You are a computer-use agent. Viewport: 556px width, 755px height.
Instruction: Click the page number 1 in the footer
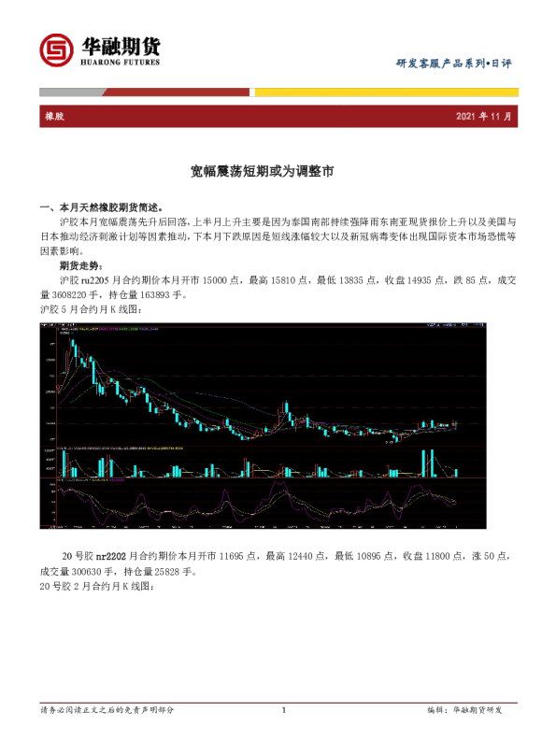tap(284, 710)
